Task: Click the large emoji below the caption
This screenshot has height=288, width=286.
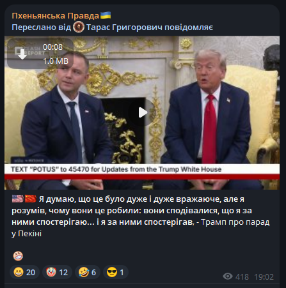Action: [18, 256]
